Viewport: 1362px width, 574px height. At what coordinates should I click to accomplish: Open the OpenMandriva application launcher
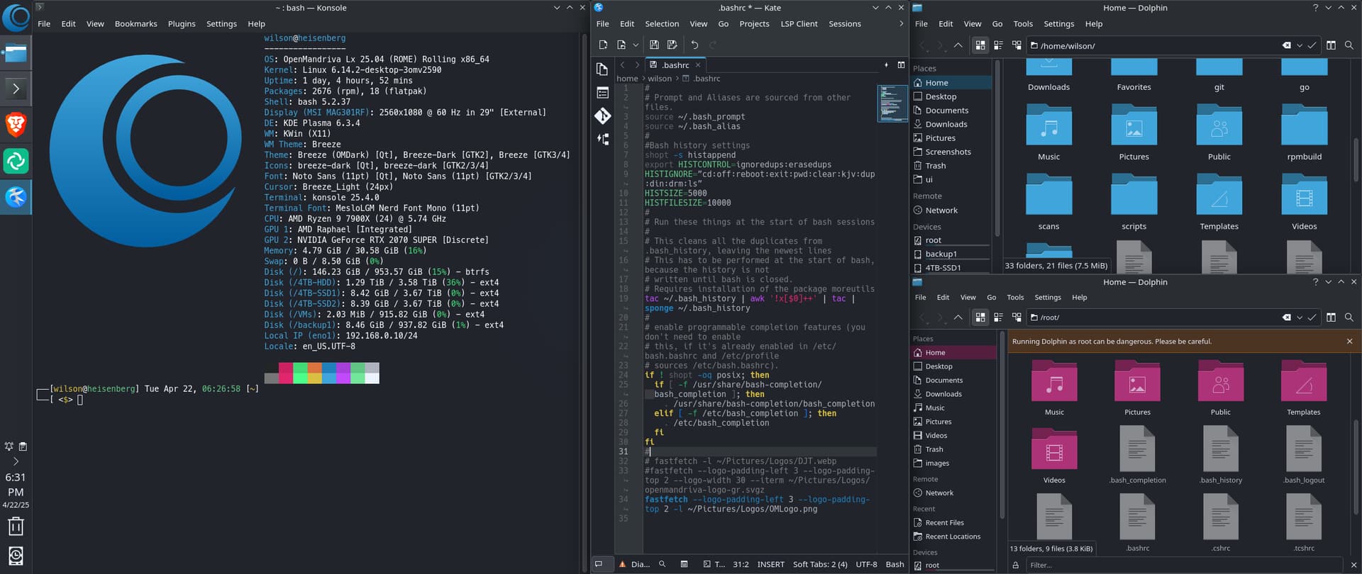[16, 17]
